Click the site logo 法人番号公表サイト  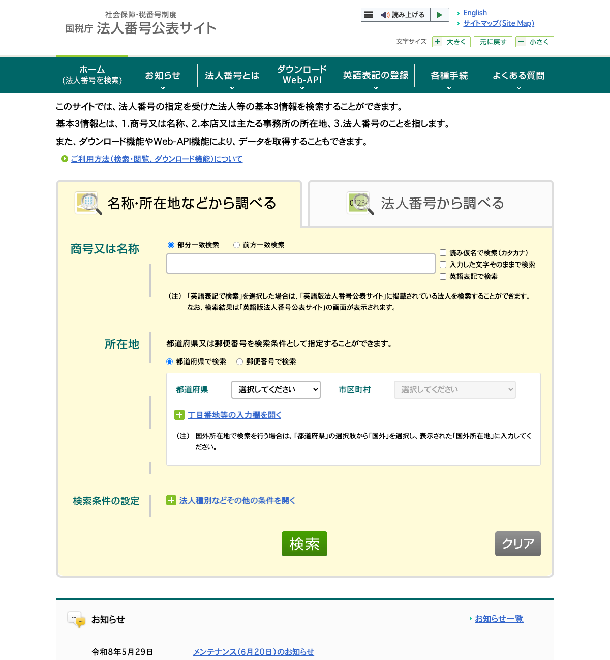click(141, 23)
